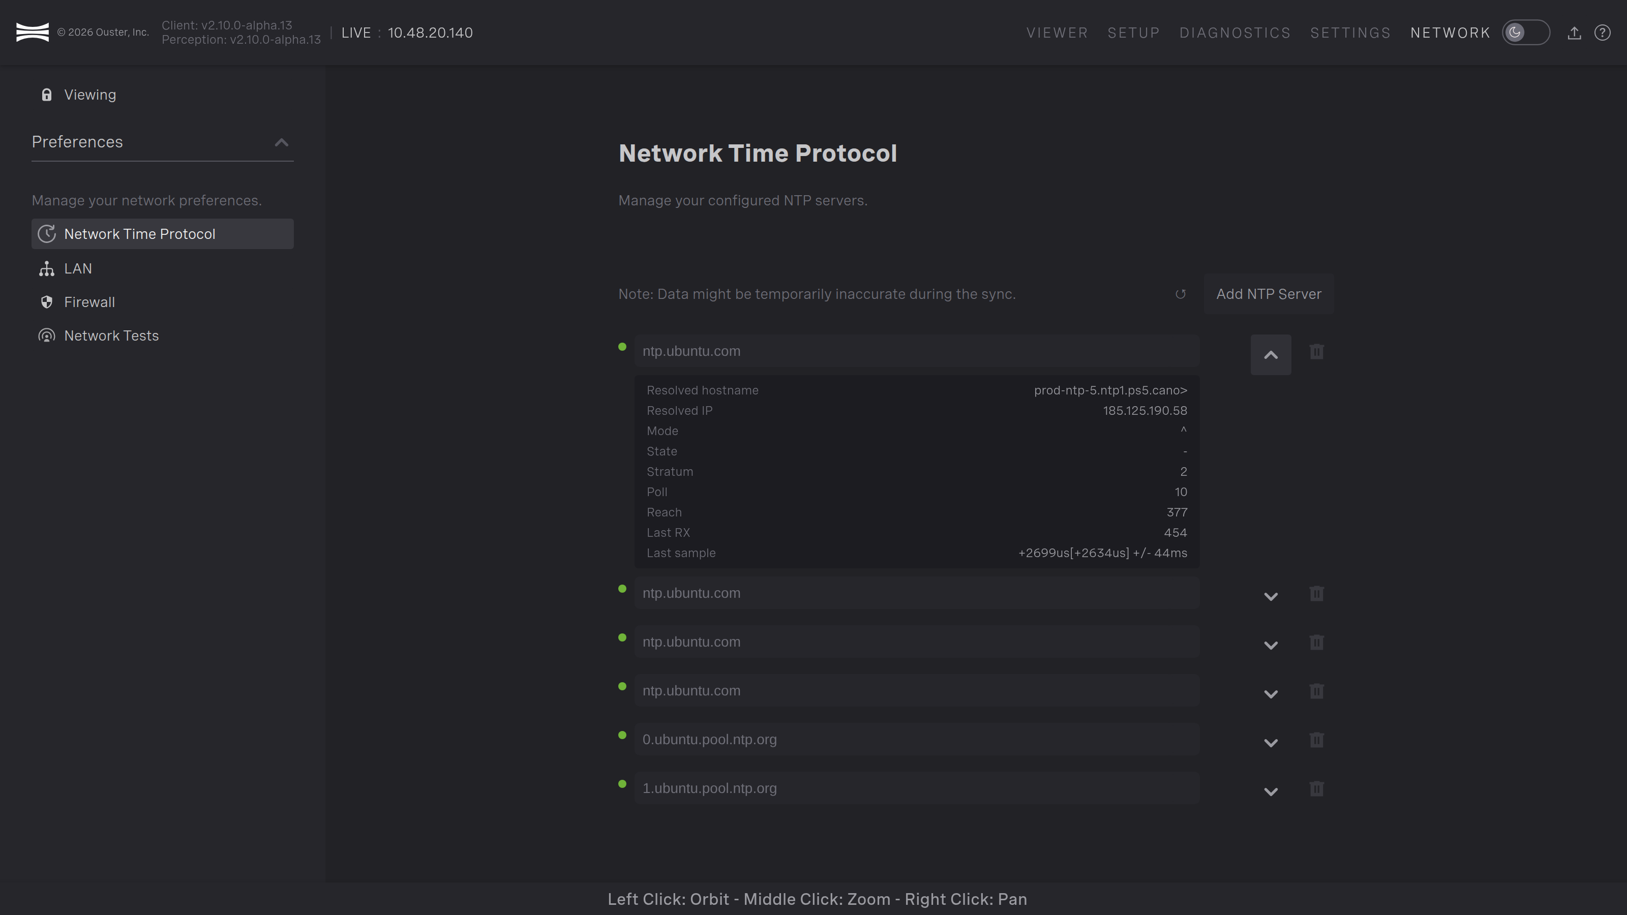Select the NETWORK tab
Image resolution: width=1627 pixels, height=915 pixels.
(1450, 33)
